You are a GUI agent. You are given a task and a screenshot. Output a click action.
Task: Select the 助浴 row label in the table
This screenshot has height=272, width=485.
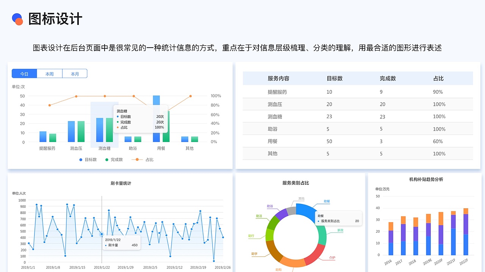point(272,129)
